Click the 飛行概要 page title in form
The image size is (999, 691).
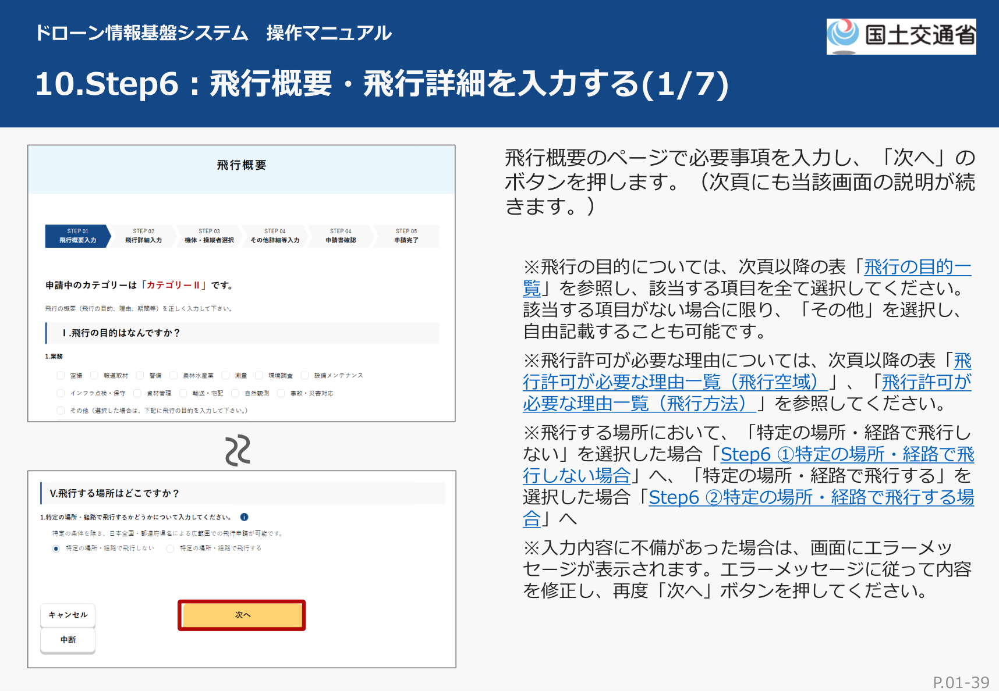coord(242,165)
